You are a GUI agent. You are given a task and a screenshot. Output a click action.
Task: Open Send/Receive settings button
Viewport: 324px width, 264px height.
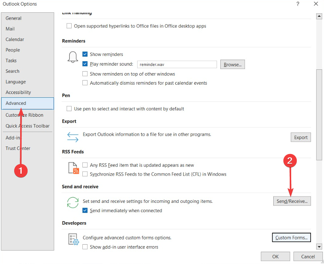292,201
